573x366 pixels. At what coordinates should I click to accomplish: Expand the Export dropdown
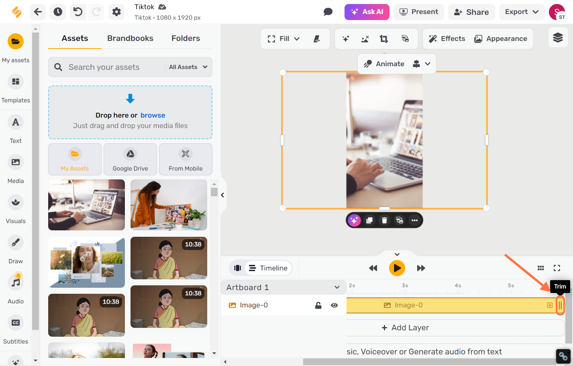pos(522,12)
